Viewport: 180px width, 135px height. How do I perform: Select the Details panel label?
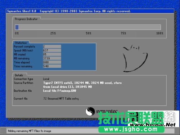click(19, 75)
